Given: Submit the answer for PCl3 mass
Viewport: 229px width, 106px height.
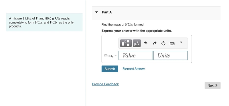Looking at the screenshot, I should coord(110,69).
